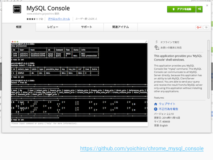Click the size 406KiB text

[162, 122]
